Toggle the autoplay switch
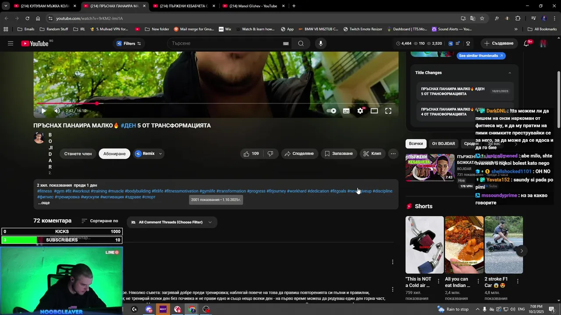Image resolution: width=561 pixels, height=315 pixels. coord(332,111)
